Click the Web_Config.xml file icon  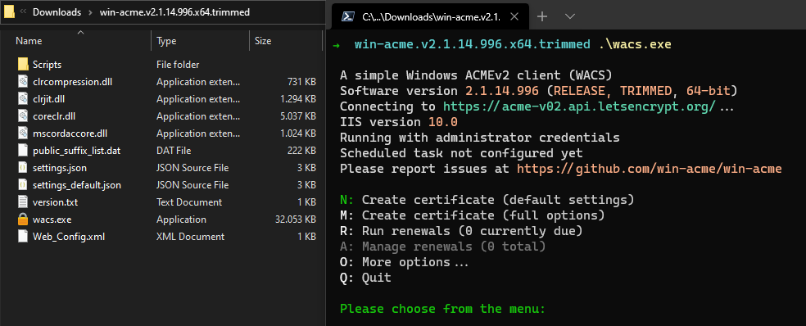coord(23,237)
